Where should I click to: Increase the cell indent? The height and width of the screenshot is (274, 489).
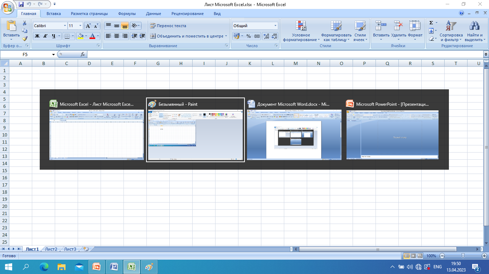142,36
